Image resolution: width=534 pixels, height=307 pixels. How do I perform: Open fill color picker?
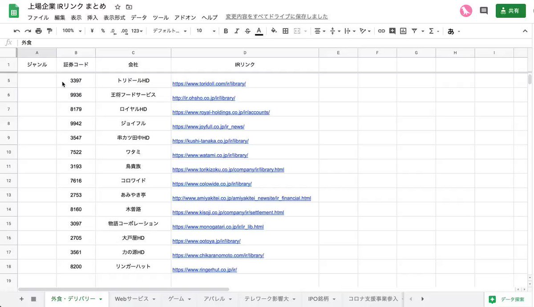coord(274,31)
